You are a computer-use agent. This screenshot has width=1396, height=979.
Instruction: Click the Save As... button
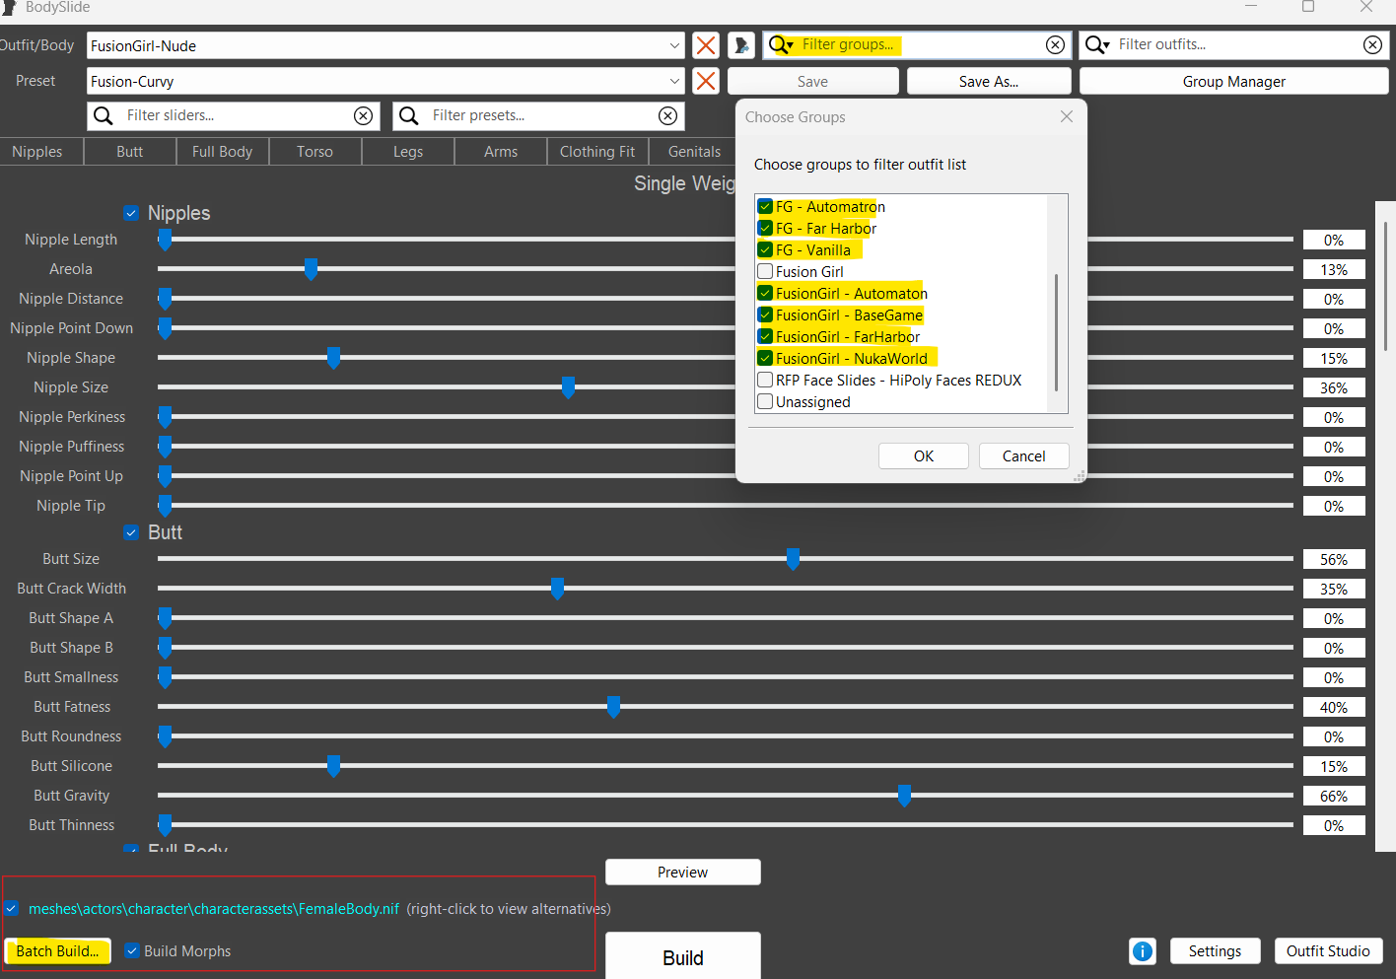989,82
